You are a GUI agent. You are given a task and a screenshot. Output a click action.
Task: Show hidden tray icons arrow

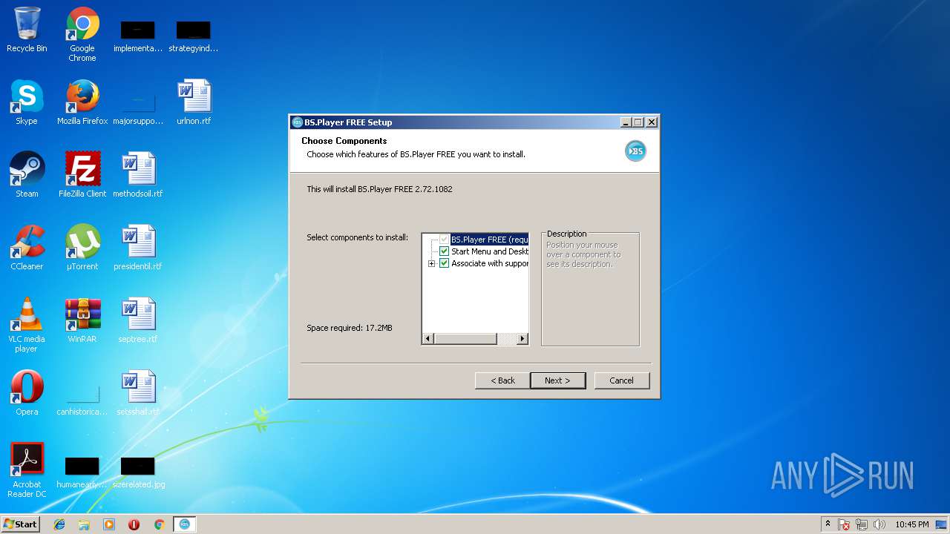coord(828,524)
